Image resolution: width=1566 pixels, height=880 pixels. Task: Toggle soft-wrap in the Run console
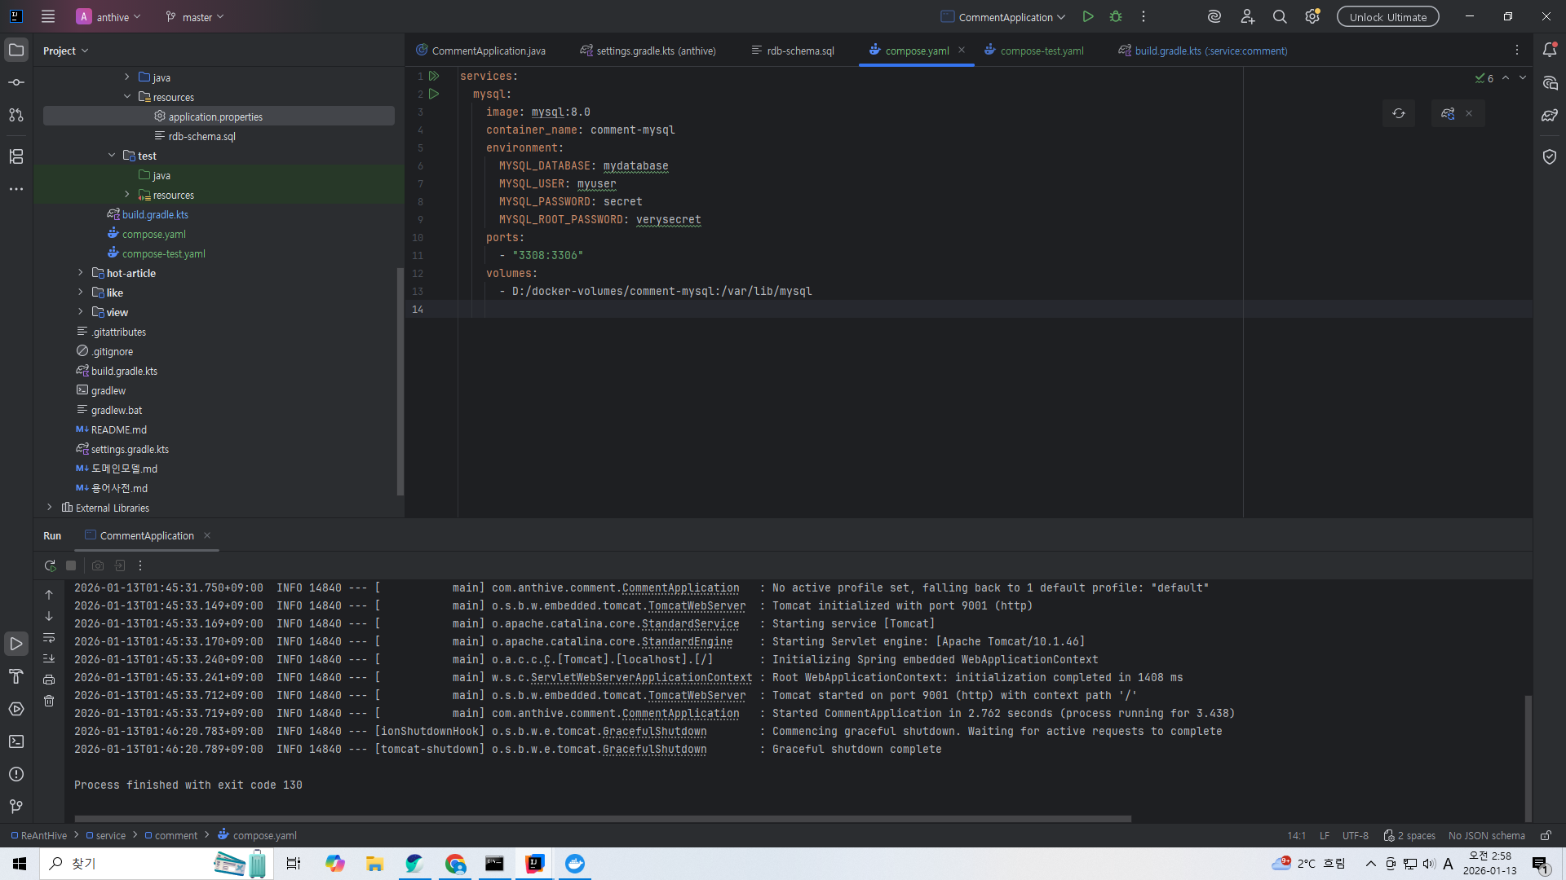[x=49, y=638]
